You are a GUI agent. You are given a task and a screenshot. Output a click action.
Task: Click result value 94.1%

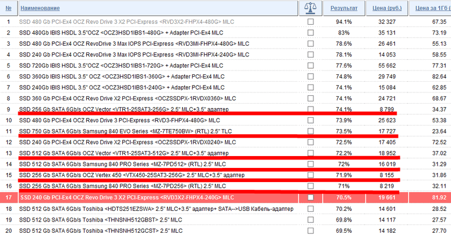344,22
